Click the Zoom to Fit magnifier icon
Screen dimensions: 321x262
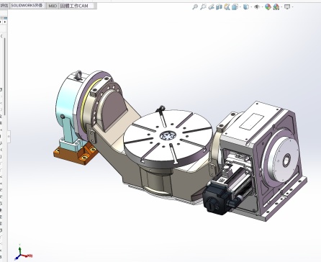pyautogui.click(x=195, y=7)
